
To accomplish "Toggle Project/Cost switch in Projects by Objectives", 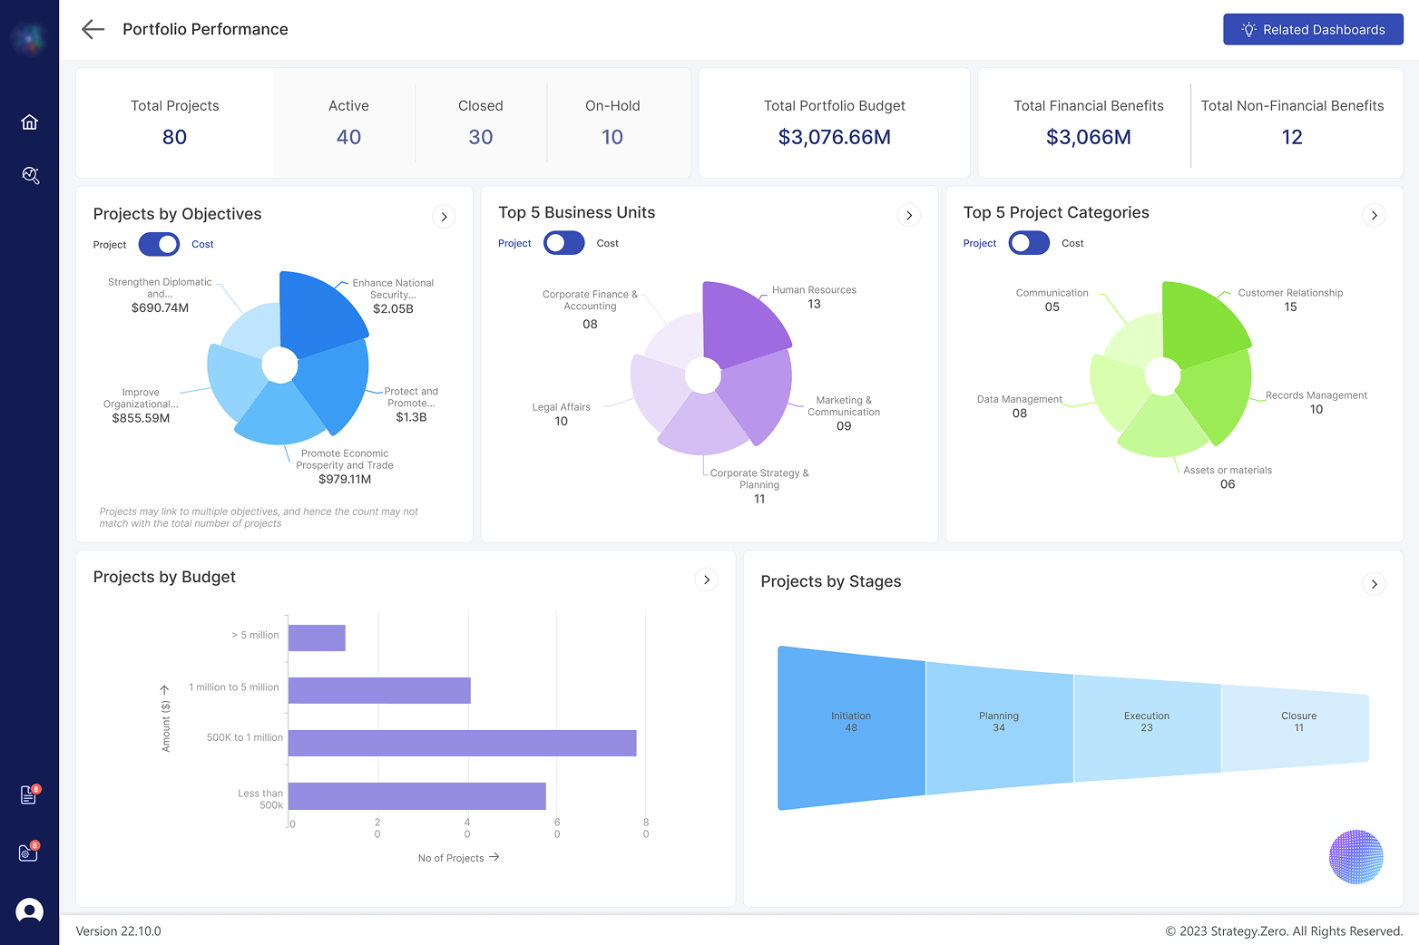I will (x=159, y=245).
